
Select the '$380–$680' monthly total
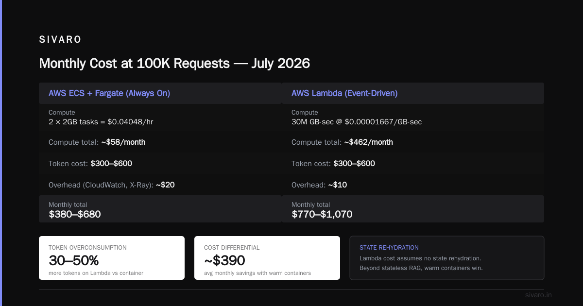75,214
